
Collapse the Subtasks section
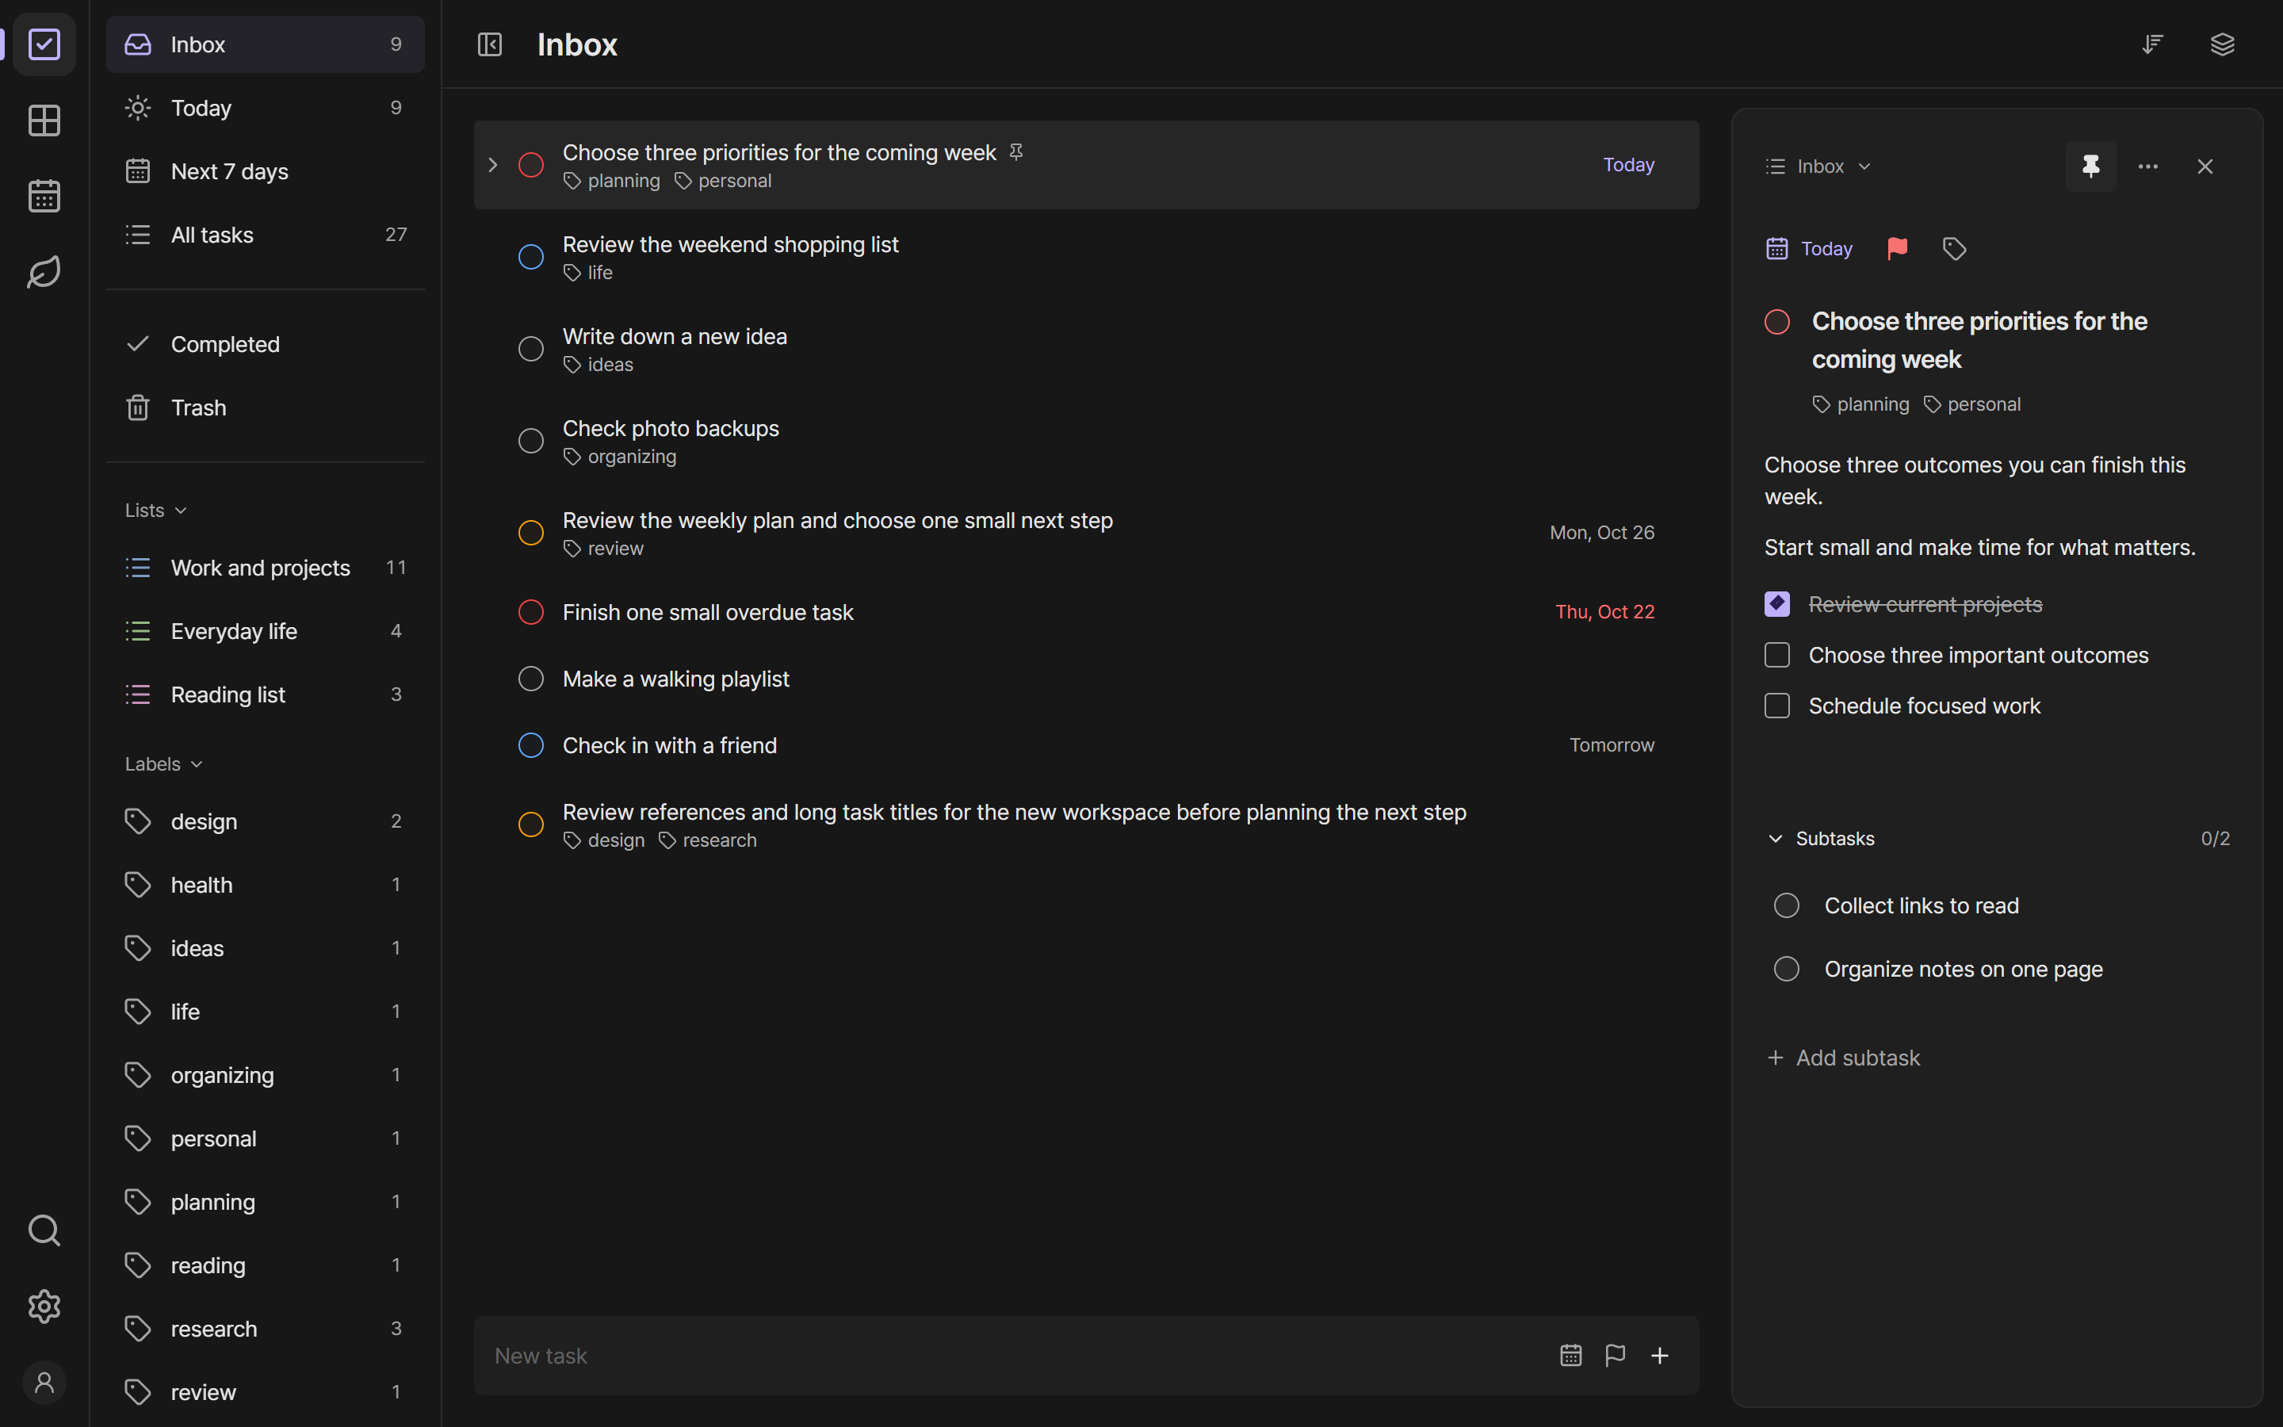pos(1820,838)
